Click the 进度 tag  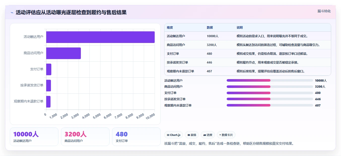(x=208, y=135)
